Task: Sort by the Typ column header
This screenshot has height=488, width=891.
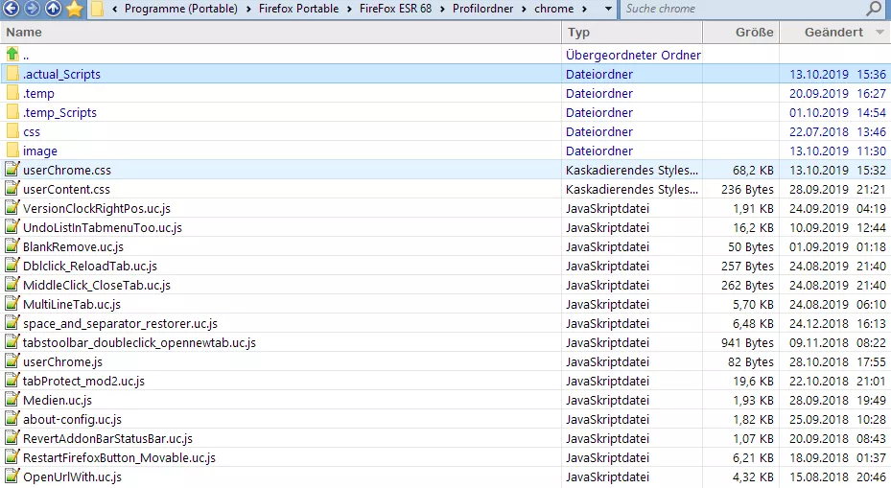Action: (x=578, y=32)
